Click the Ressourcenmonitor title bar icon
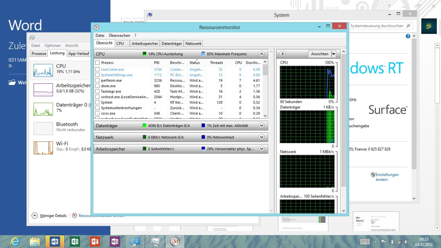The width and height of the screenshot is (441, 248). (96, 27)
